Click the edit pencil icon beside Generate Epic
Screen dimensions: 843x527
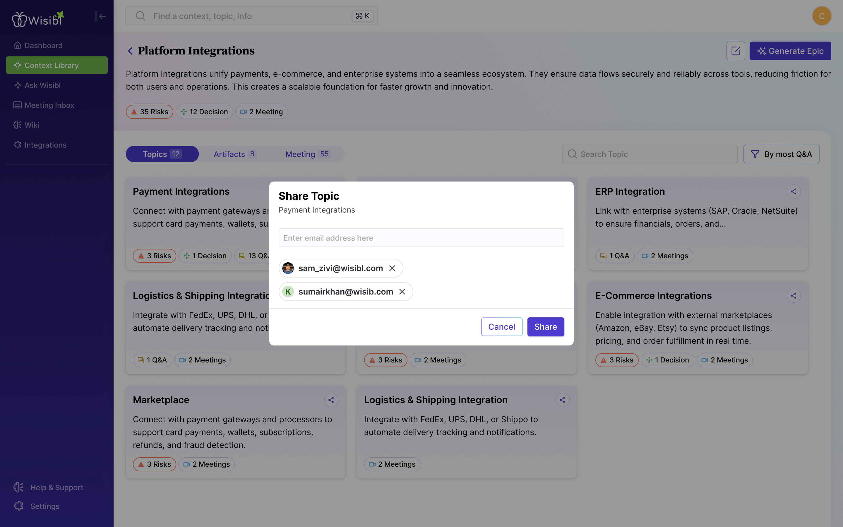click(735, 51)
